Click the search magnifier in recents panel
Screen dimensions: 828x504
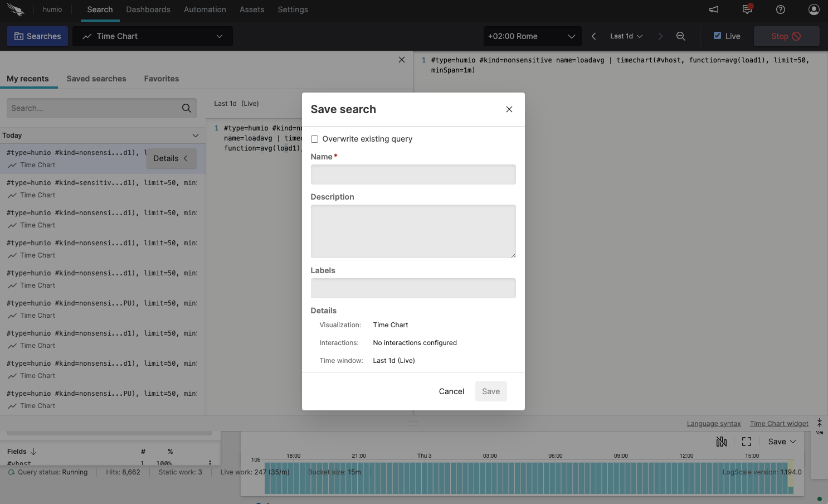pyautogui.click(x=186, y=108)
